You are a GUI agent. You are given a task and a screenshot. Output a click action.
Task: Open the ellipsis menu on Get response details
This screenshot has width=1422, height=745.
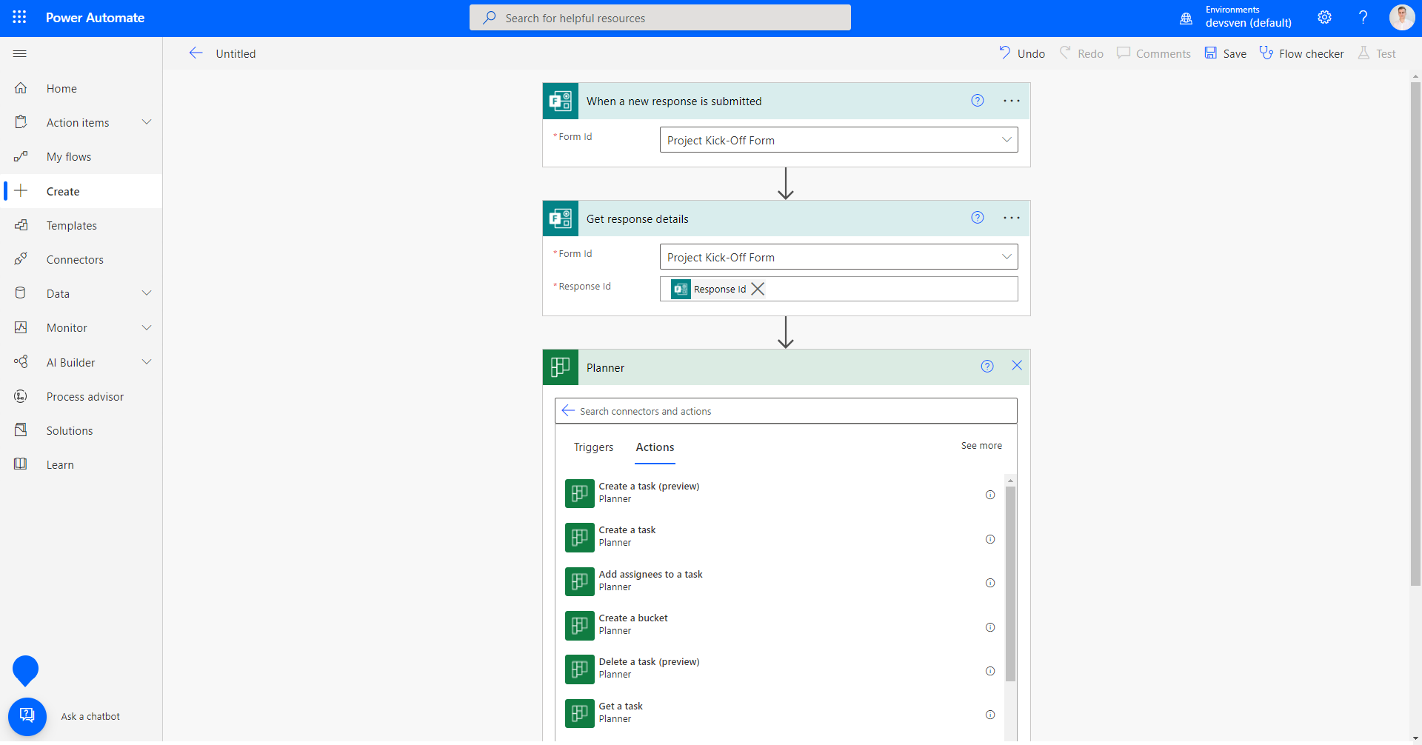click(x=1012, y=218)
